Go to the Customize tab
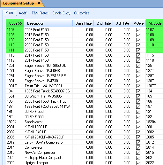 tap(82, 13)
